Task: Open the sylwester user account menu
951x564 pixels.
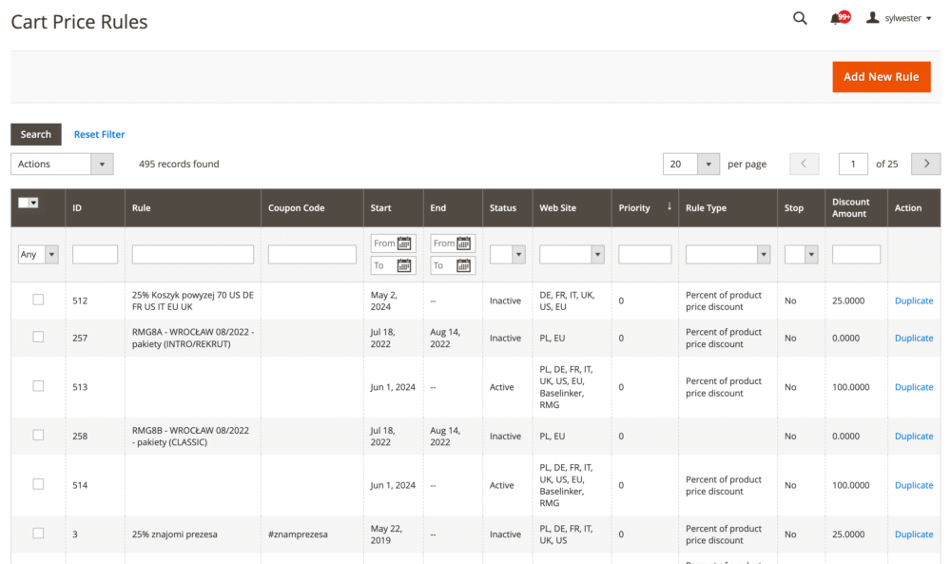Action: 899,18
